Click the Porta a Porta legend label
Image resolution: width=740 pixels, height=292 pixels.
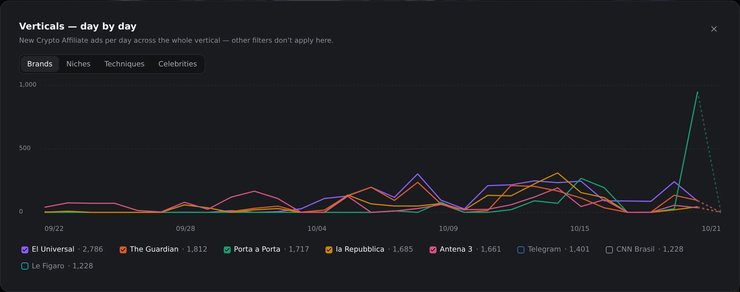coord(257,249)
